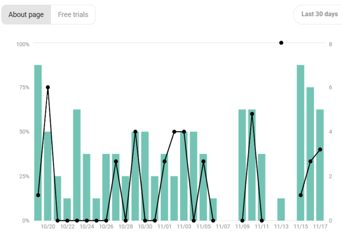Viewport: 342px width, 245px height.
Task: Select the line data point above 10/29 bar
Action: [x=135, y=132]
